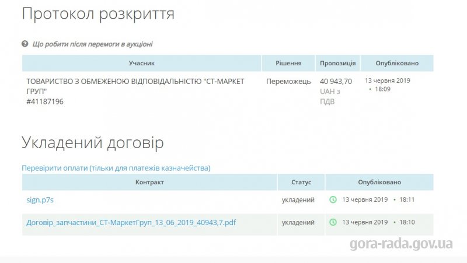Select the 'Пропозиція' column header
This screenshot has width=467, height=263.
[338, 63]
